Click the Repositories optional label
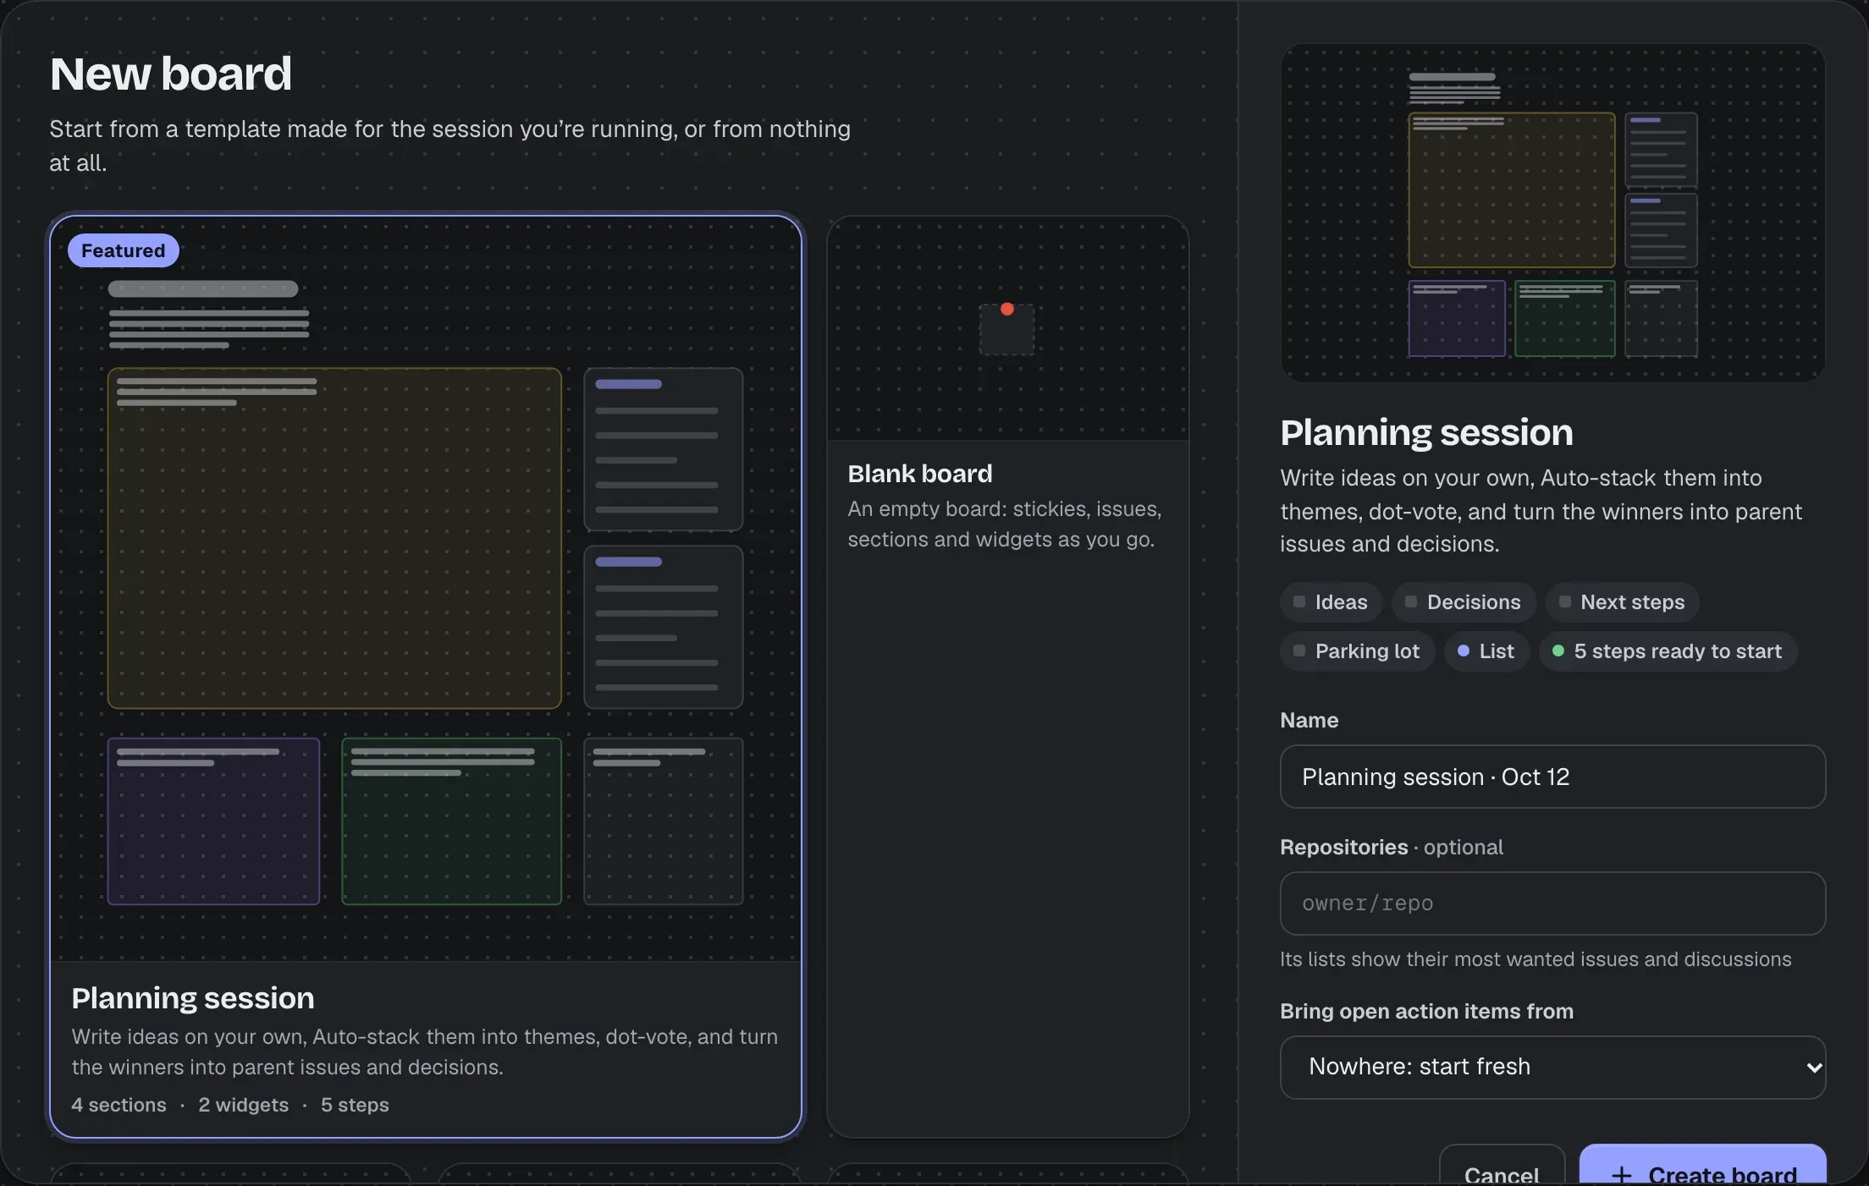This screenshot has width=1869, height=1186. click(1392, 847)
